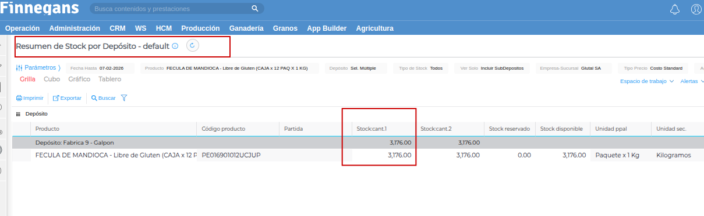Open the Agricultura menu
The image size is (704, 216).
[374, 28]
